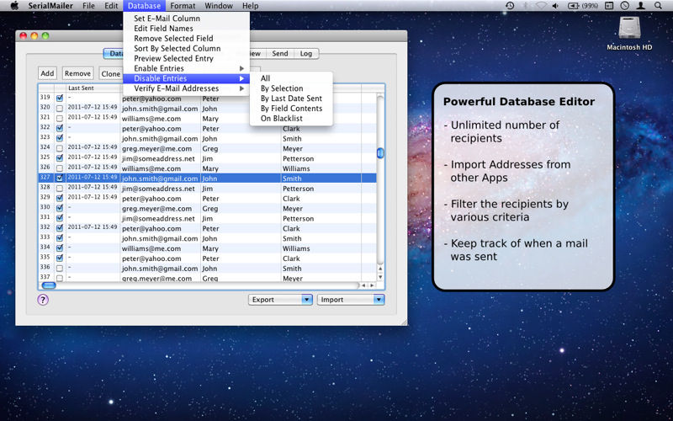Click the Wi-Fi status icon

click(541, 6)
